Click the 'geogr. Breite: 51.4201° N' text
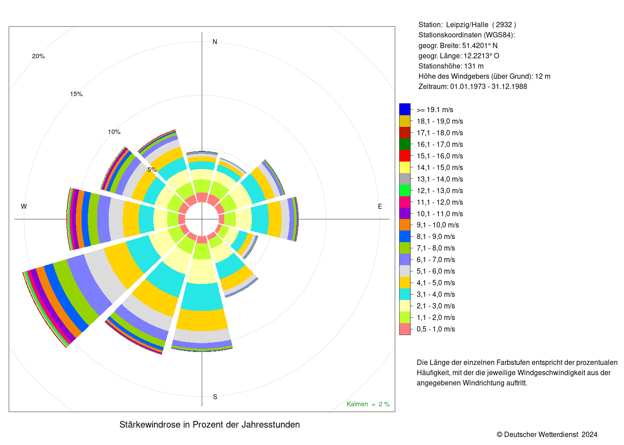 click(458, 45)
